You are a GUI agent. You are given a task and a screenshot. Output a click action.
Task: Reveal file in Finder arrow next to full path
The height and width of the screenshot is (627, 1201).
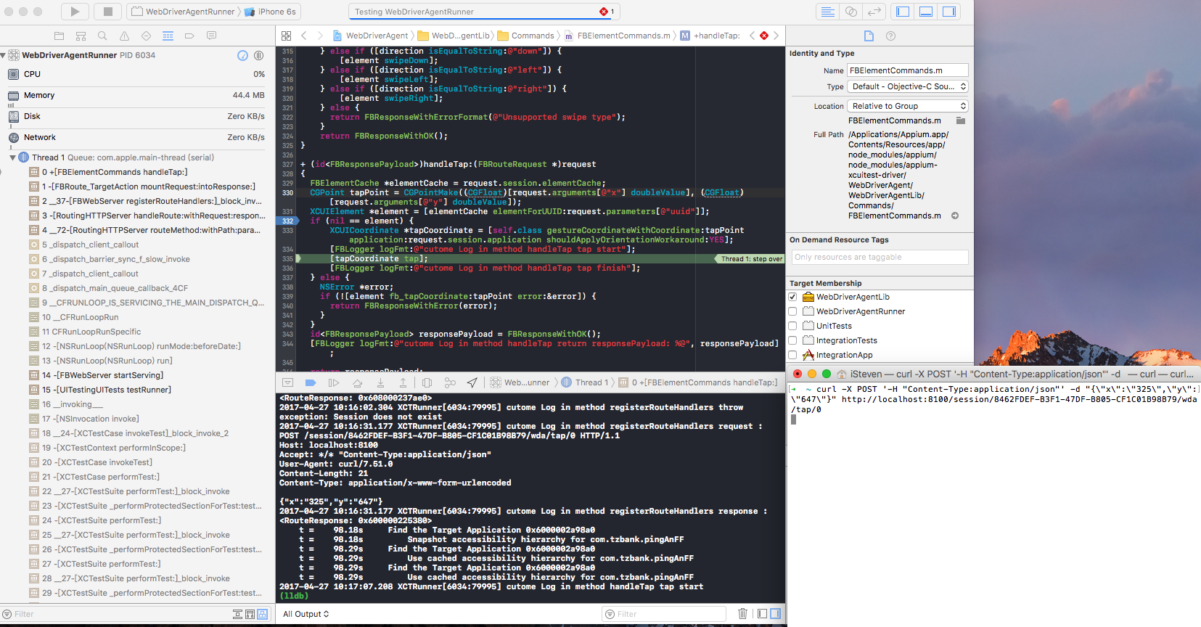(955, 216)
